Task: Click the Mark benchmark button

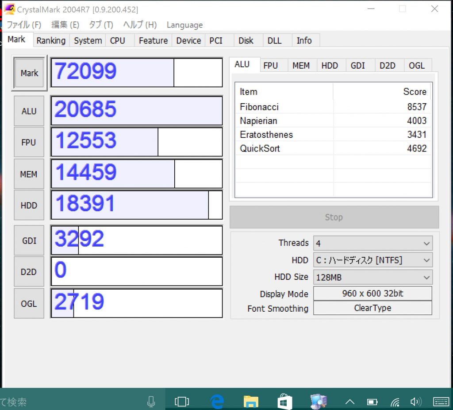Action: point(29,73)
